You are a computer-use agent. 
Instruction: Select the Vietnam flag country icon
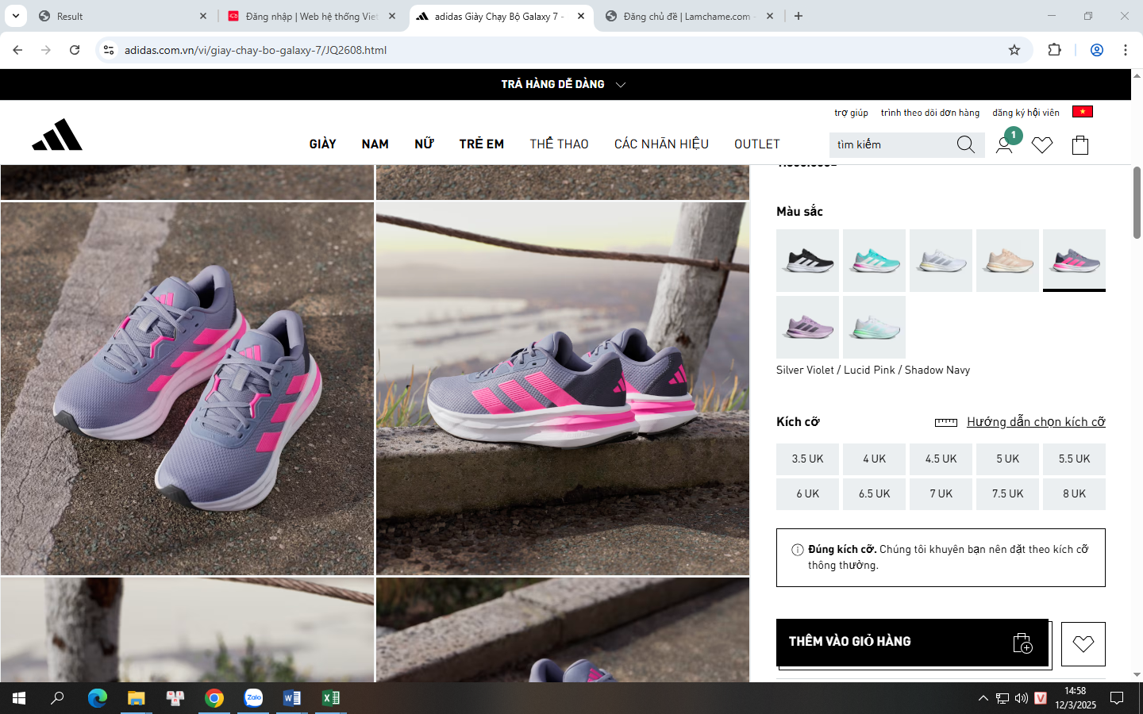pyautogui.click(x=1082, y=112)
